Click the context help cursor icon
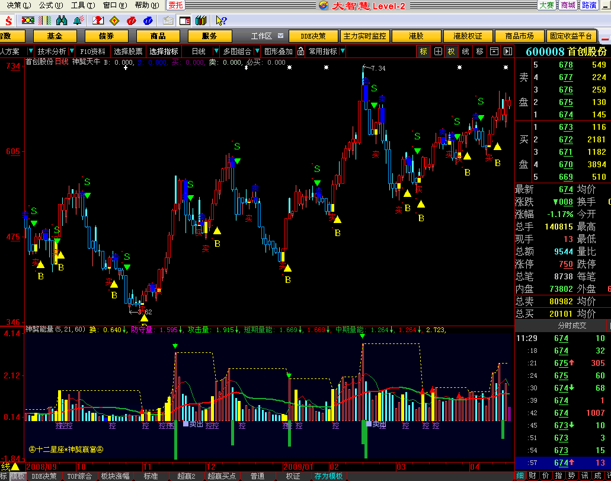 pos(221,20)
